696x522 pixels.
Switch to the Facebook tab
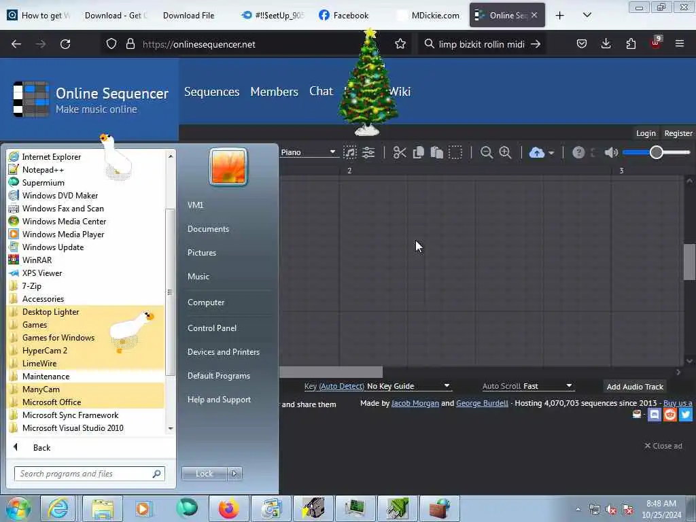(345, 15)
